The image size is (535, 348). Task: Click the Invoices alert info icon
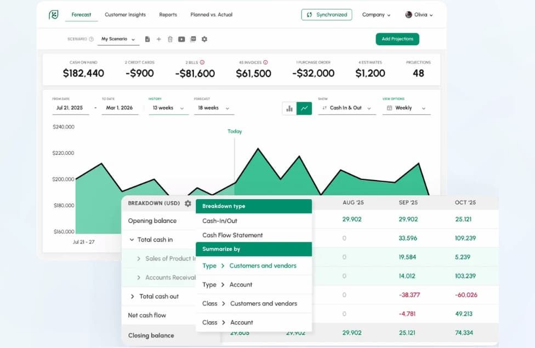[265, 62]
